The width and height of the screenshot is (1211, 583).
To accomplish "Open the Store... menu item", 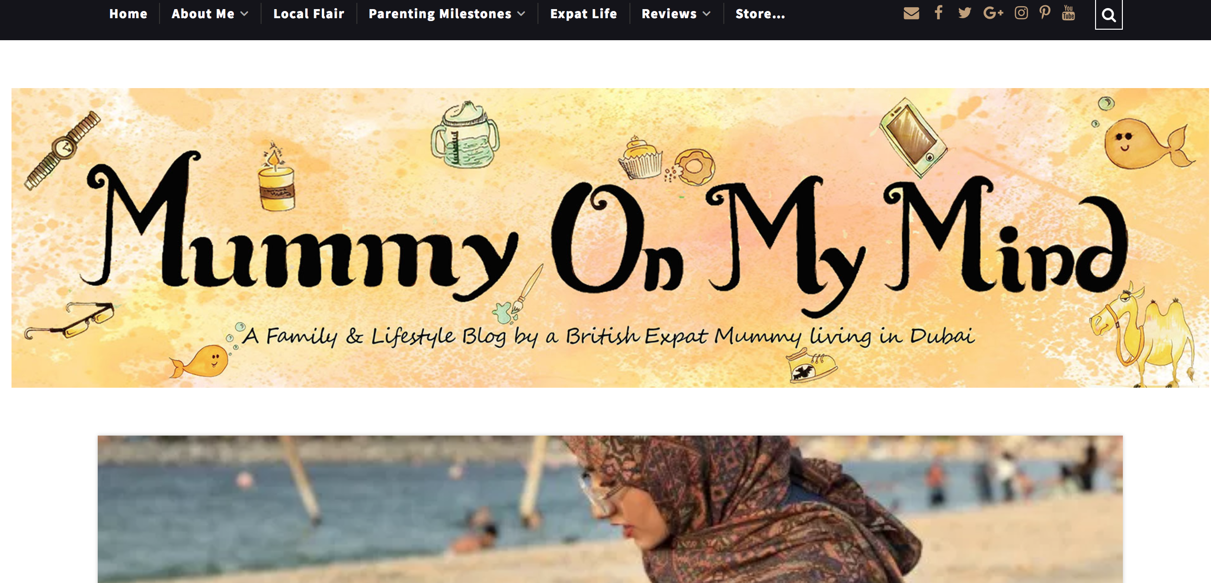I will pyautogui.click(x=760, y=14).
